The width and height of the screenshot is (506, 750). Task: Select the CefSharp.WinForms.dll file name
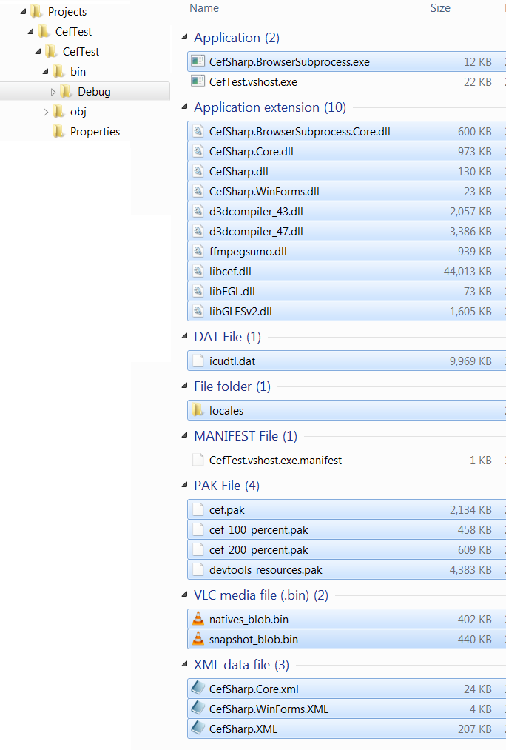tap(264, 192)
